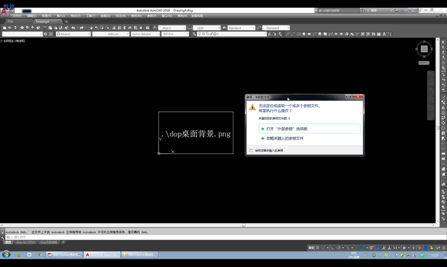This screenshot has width=447, height=267.
Task: Toggle ortho mode in the status bar
Action: [x=333, y=248]
